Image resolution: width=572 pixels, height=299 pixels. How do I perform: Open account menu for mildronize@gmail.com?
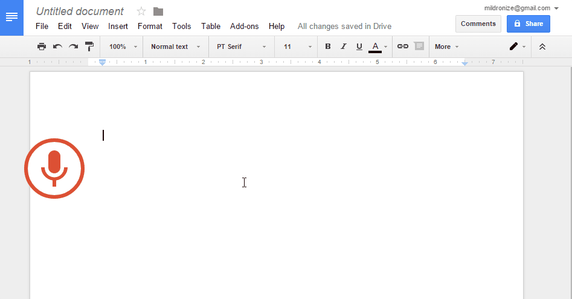point(521,8)
